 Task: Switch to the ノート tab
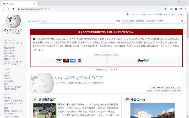pos(44,21)
